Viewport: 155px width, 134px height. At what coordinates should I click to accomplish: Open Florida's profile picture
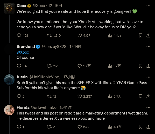[9, 110]
